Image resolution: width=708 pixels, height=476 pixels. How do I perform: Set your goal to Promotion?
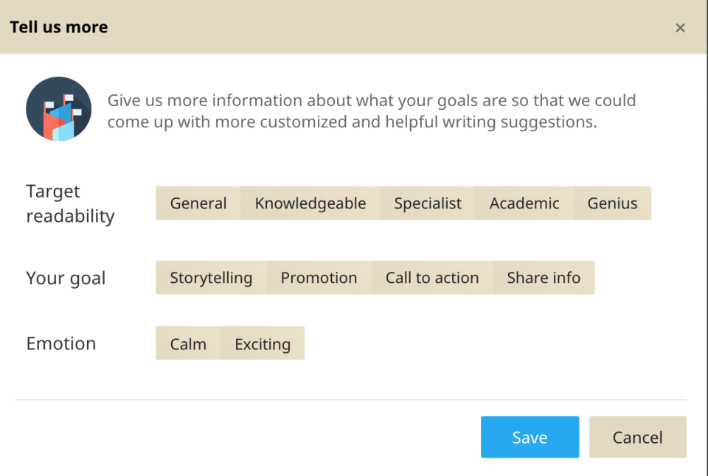click(x=319, y=278)
